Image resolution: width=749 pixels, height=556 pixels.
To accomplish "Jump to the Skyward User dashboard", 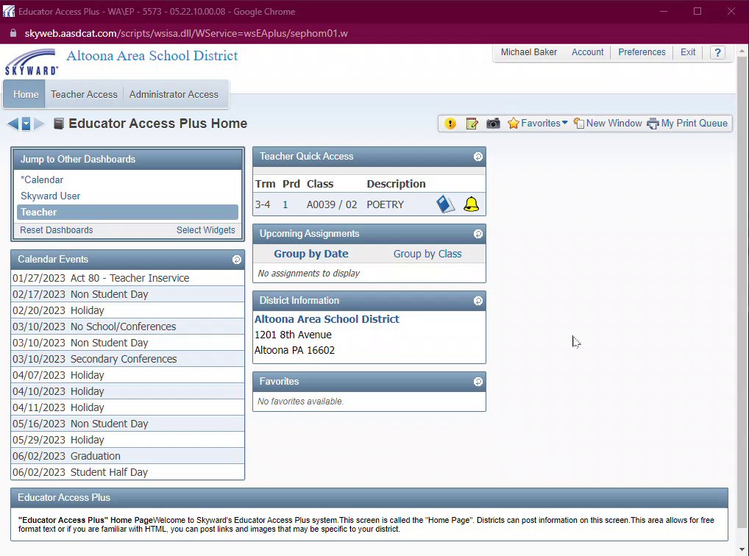I will coord(50,196).
